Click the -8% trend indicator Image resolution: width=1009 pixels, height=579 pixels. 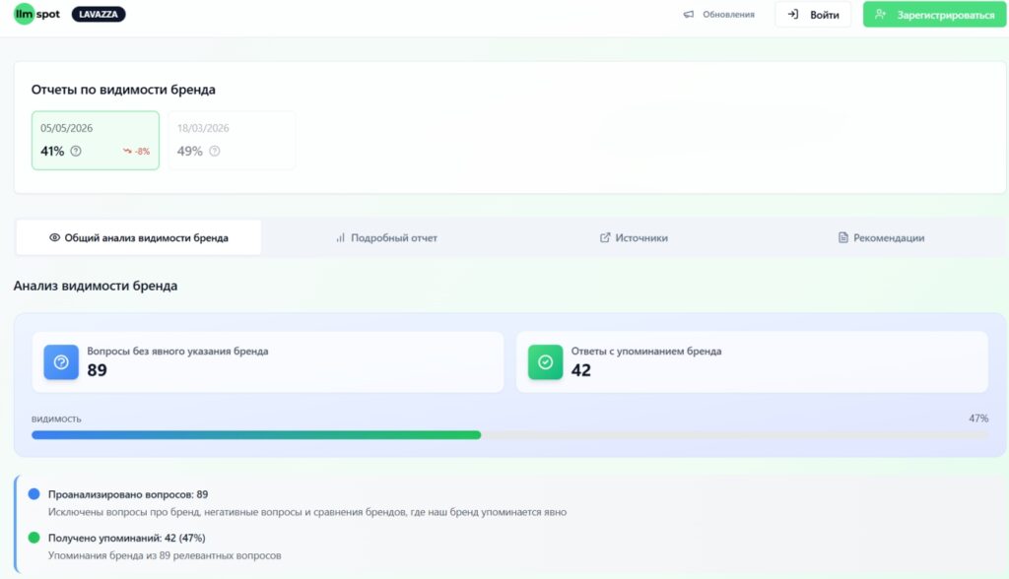click(x=136, y=152)
